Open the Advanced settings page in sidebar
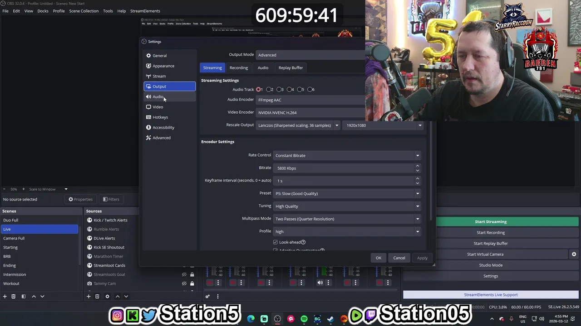The image size is (581, 326). (x=169, y=138)
